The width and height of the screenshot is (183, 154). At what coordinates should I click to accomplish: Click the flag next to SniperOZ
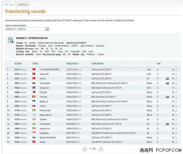[x=34, y=88]
